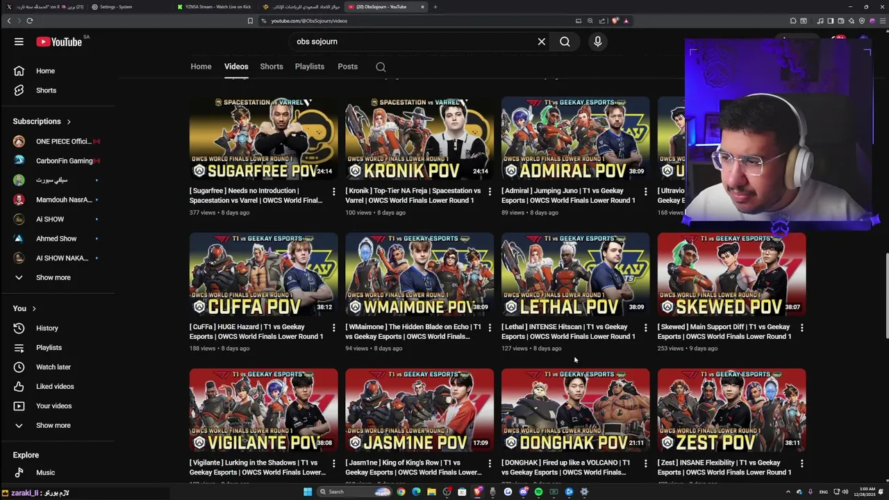Open options menu for Zest video
The width and height of the screenshot is (889, 500).
tap(802, 463)
